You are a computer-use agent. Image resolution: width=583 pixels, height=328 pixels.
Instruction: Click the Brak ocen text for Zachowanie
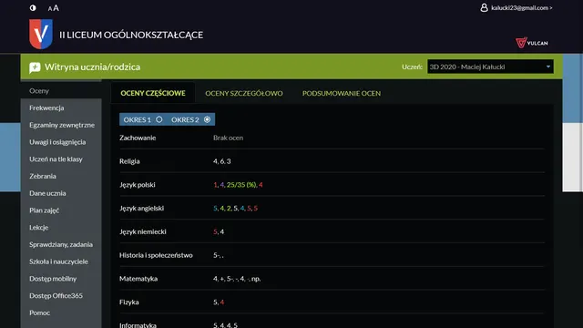click(228, 138)
